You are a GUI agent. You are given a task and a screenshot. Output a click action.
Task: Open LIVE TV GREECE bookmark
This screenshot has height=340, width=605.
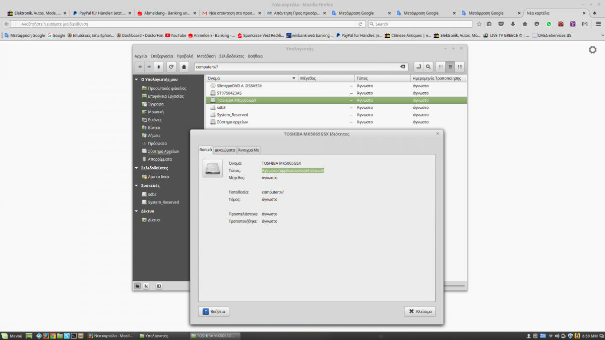pos(506,35)
